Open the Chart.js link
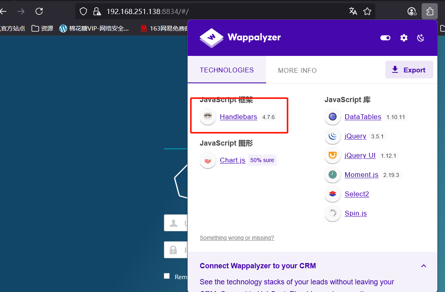Viewport: 445px width, 292px height. [232, 160]
